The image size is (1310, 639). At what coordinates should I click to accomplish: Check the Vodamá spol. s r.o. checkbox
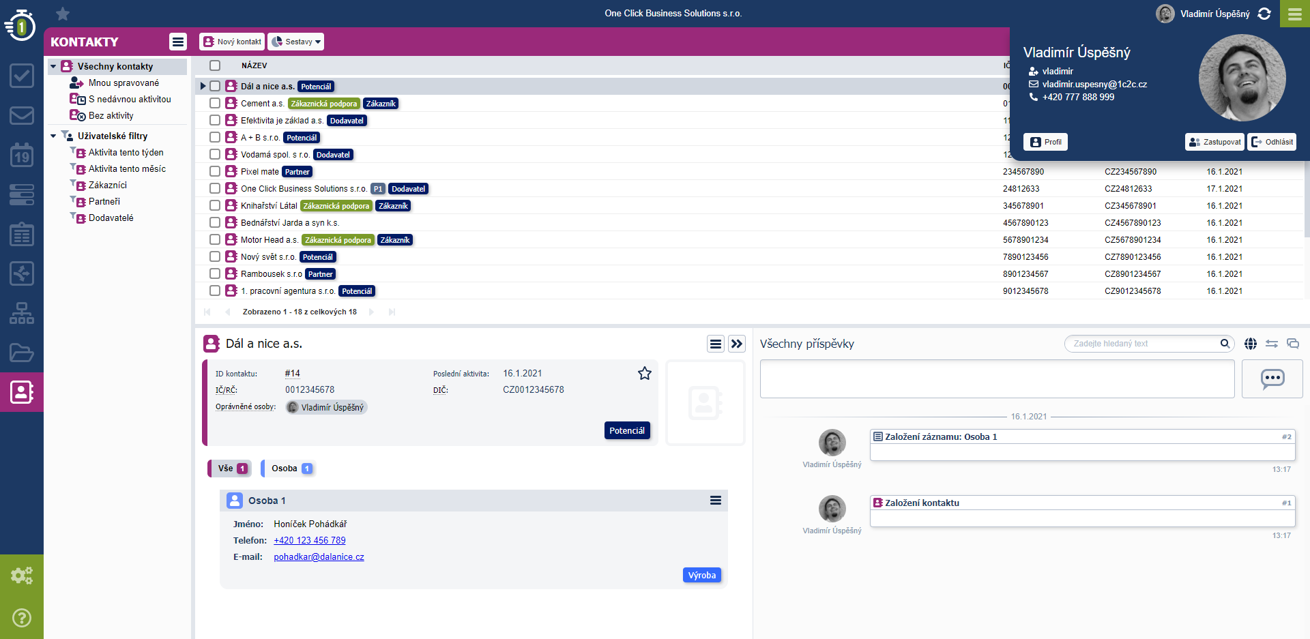point(215,154)
